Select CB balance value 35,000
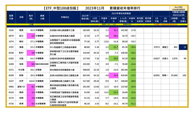 [174, 75]
